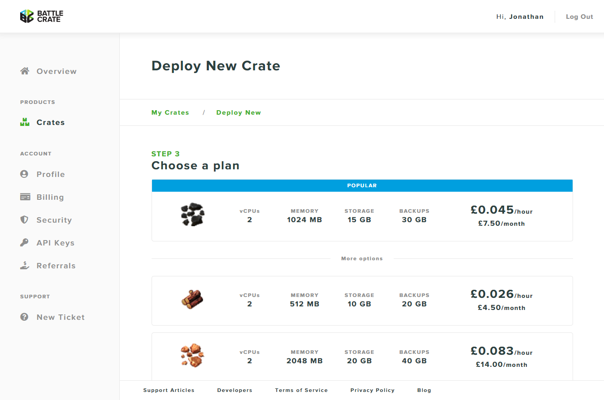Click the Log Out link
Viewport: 604px width, 400px height.
point(579,17)
